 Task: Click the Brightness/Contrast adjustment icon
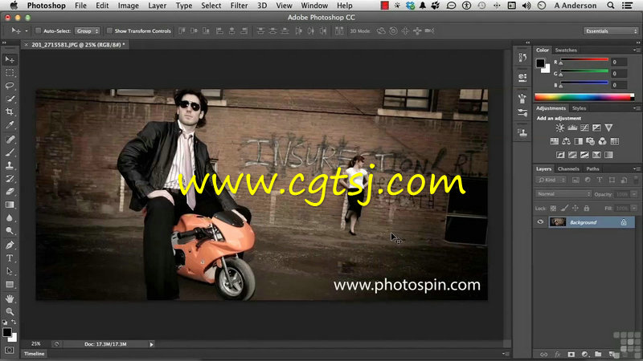pos(559,128)
